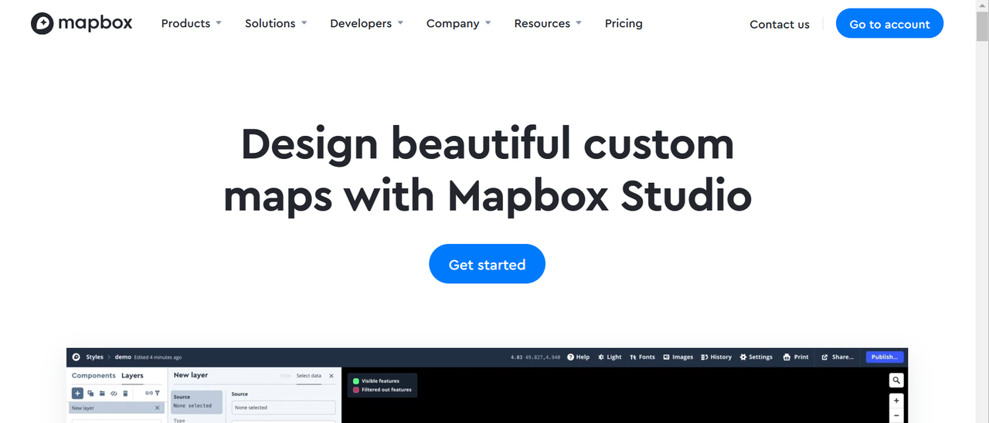Click Print in the Studio toolbar

[796, 357]
